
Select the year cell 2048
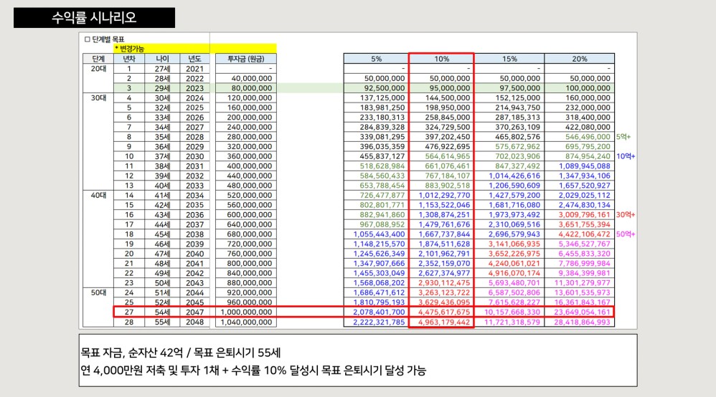click(195, 322)
